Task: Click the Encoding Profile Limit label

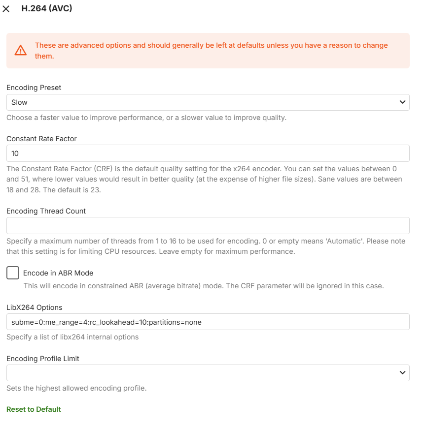Action: [43, 359]
